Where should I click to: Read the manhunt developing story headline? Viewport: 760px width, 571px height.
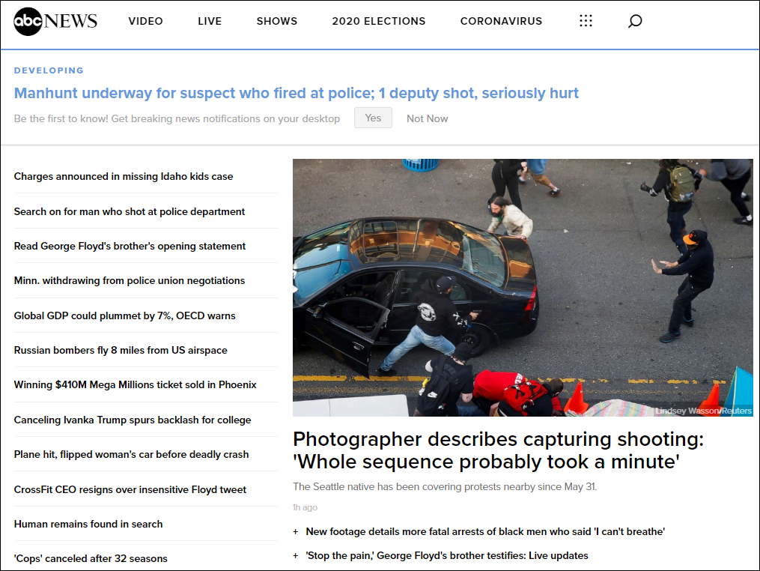click(297, 93)
